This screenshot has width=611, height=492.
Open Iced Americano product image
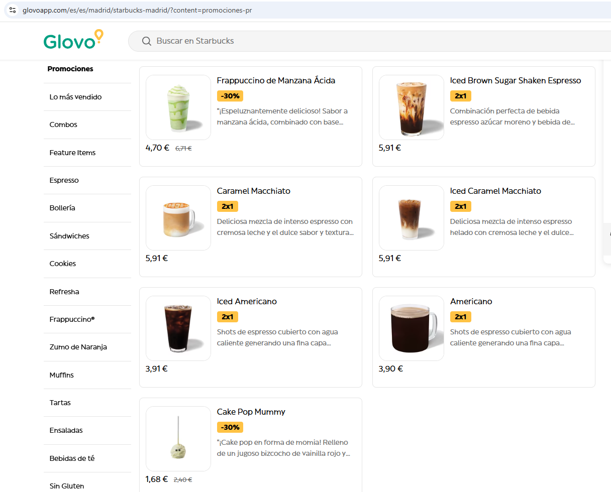178,328
